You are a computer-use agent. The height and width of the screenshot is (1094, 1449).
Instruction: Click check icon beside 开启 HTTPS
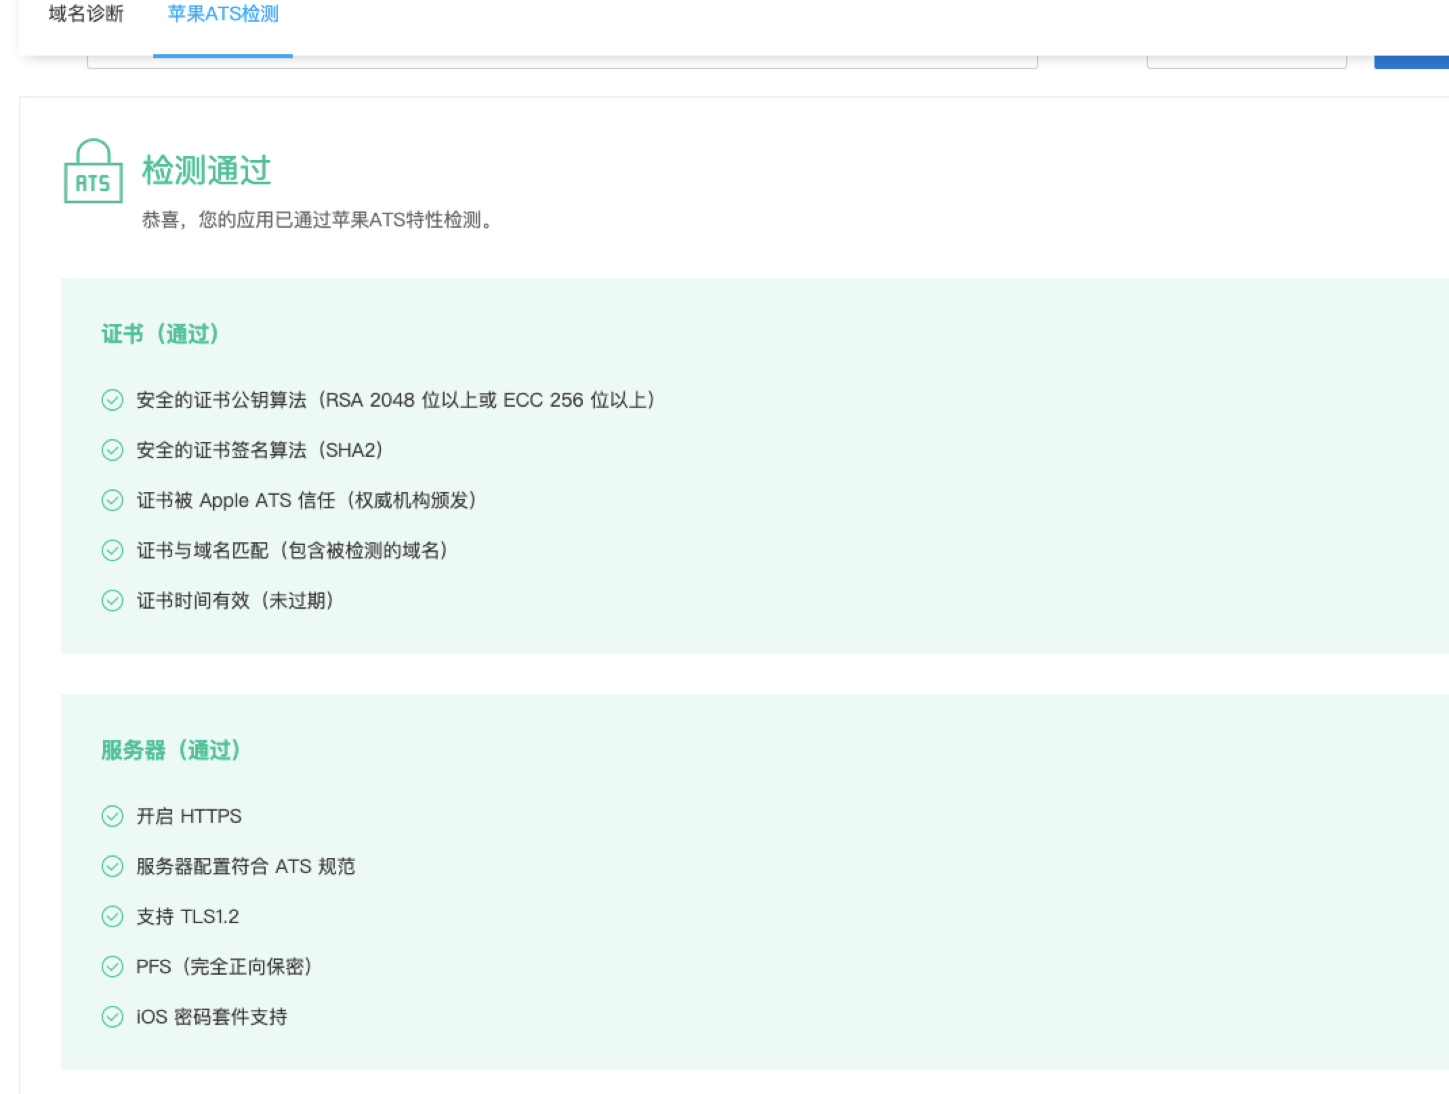coord(113,816)
